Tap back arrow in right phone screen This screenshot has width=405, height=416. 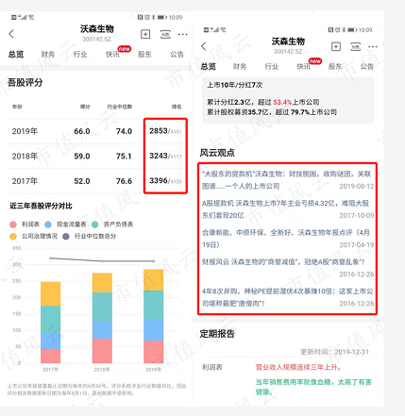pyautogui.click(x=204, y=46)
